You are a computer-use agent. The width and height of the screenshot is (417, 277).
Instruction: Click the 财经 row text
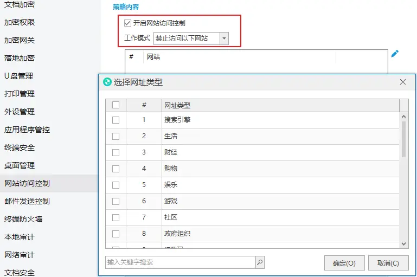point(171,152)
